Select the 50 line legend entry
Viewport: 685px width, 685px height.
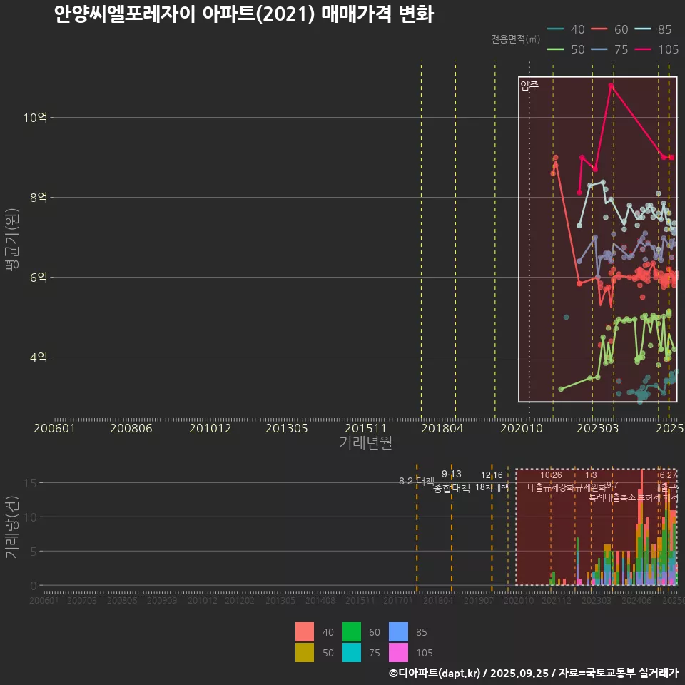[x=567, y=49]
